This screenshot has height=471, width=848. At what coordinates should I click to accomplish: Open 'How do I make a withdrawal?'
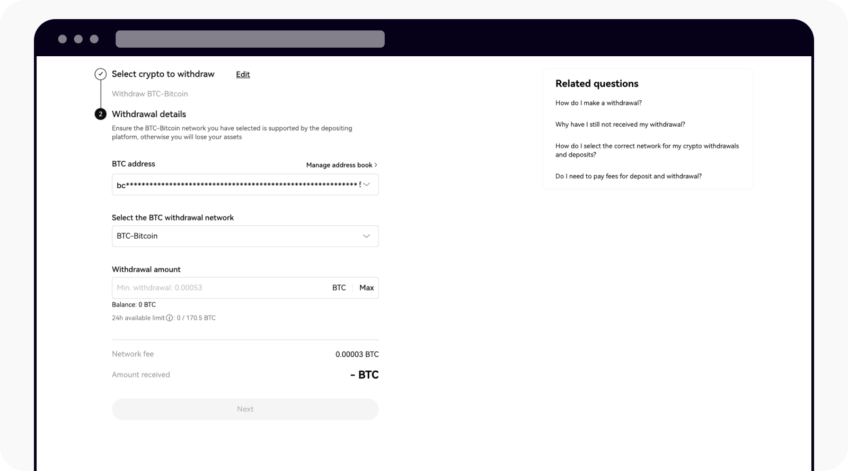(598, 103)
